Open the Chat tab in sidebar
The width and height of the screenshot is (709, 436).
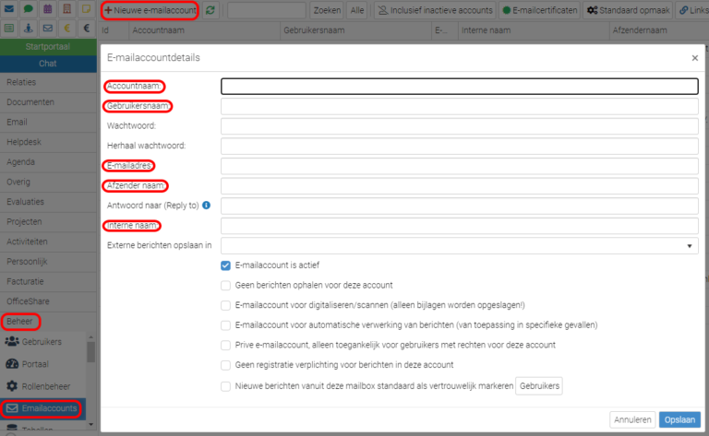coord(48,64)
